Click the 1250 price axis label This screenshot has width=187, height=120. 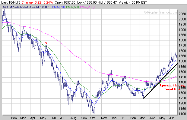(x=182, y=98)
